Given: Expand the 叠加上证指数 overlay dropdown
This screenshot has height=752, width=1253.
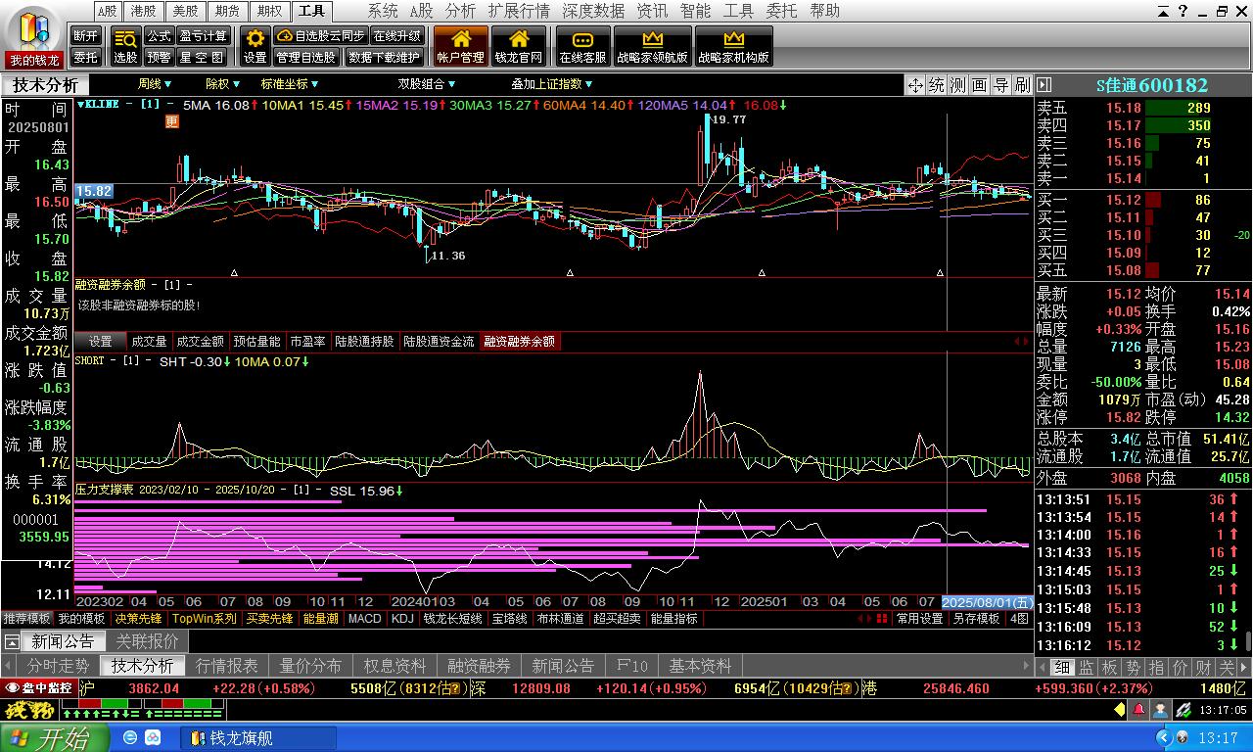Looking at the screenshot, I should point(552,84).
